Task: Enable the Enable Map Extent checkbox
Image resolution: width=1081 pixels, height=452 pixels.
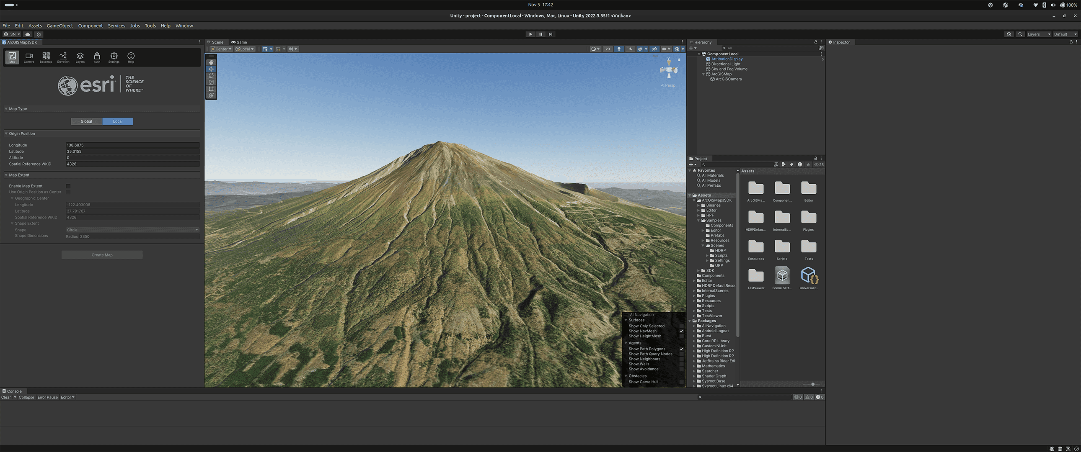Action: click(x=68, y=186)
